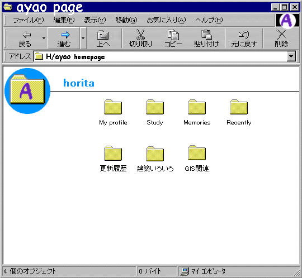Viewport: 302px width, 278px height.
Task: Open the address bar dropdown list
Action: click(291, 56)
